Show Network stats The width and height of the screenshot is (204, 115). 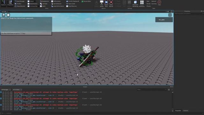[x=154, y=1]
